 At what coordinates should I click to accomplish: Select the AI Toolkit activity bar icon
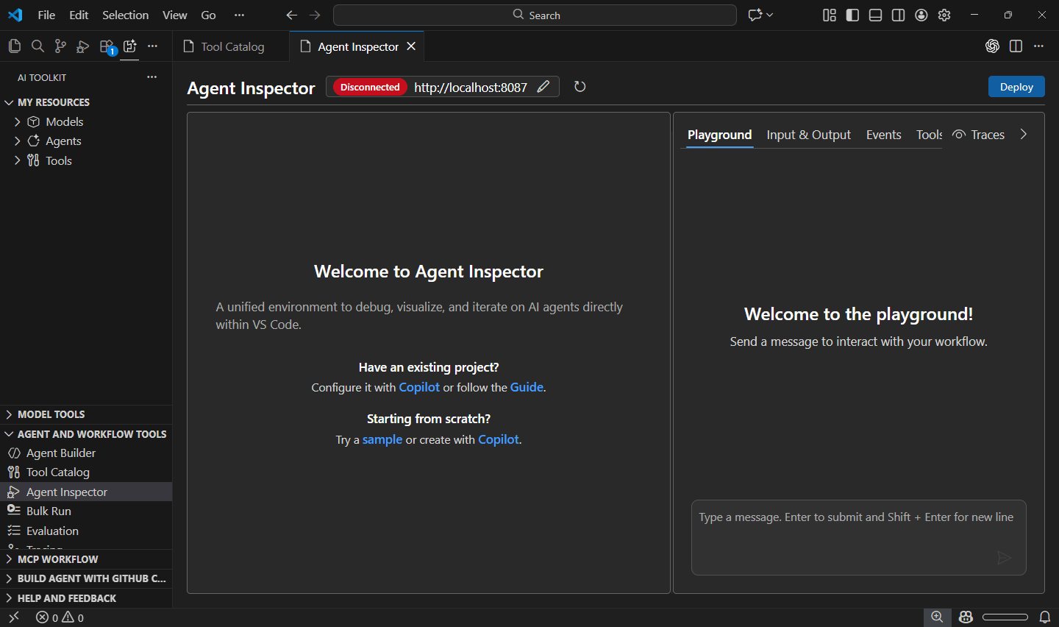click(x=129, y=46)
